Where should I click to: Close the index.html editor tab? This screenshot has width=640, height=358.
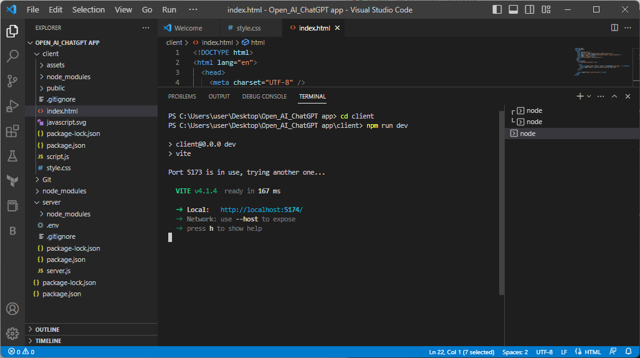[337, 28]
